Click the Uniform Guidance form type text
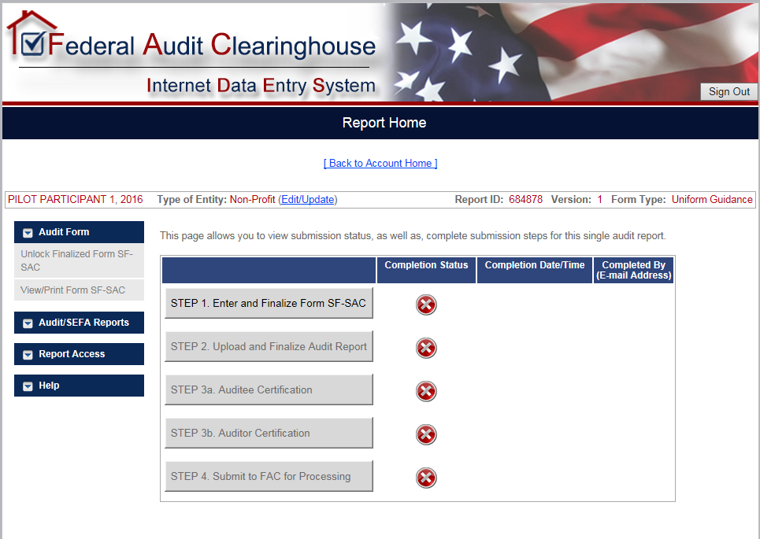The height and width of the screenshot is (539, 760). 712,200
